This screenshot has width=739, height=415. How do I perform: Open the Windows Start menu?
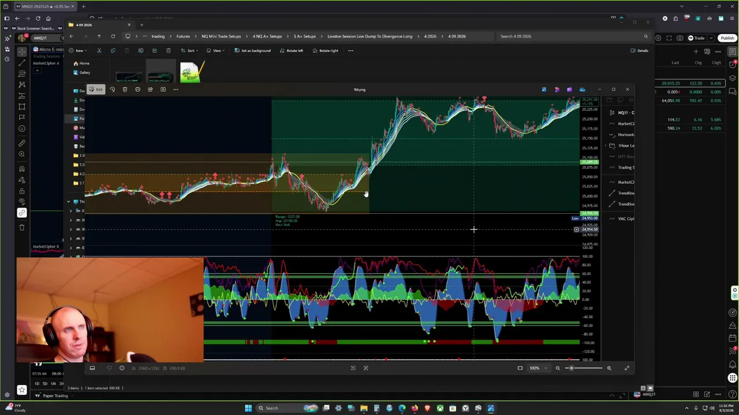pyautogui.click(x=248, y=408)
